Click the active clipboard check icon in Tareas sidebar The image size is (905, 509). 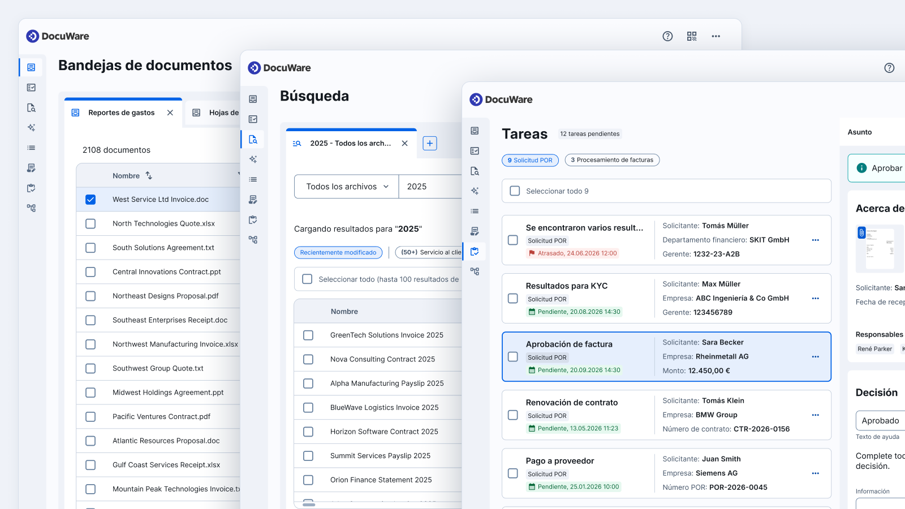475,251
